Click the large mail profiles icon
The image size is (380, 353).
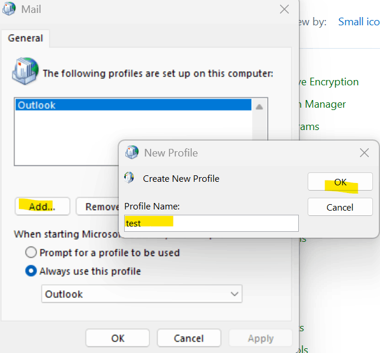(25, 71)
